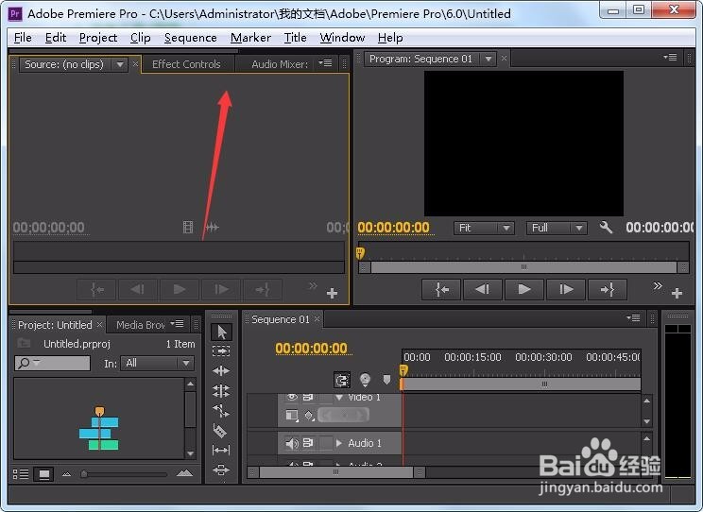Toggle the timeline Snap button
Image resolution: width=703 pixels, height=512 pixels.
pyautogui.click(x=342, y=380)
